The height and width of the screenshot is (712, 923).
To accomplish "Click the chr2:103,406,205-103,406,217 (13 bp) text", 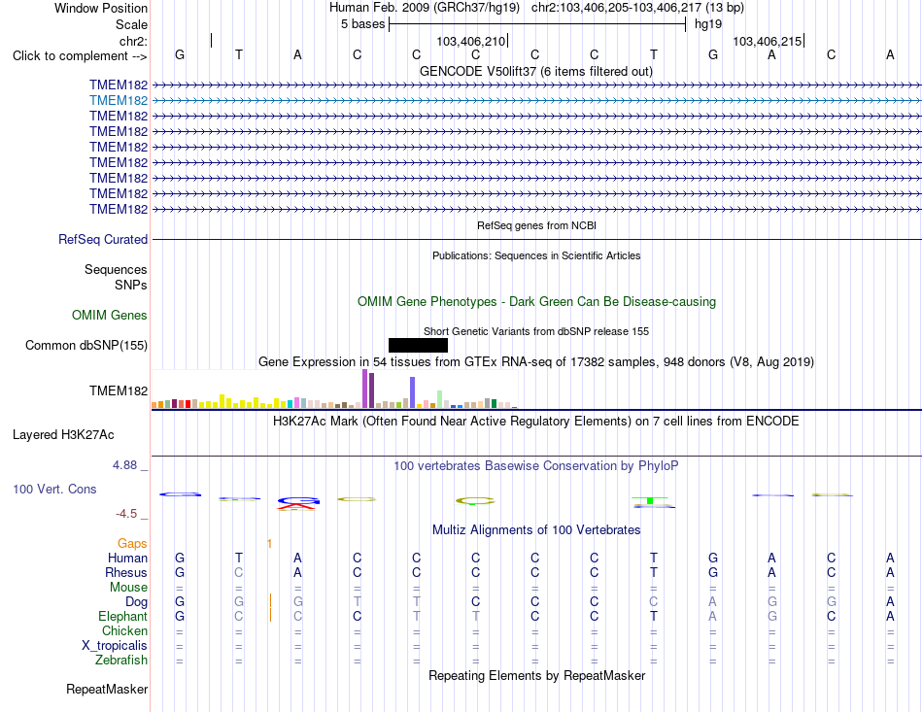I will pyautogui.click(x=637, y=8).
